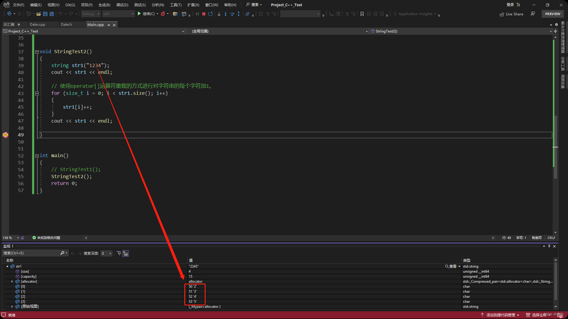Viewport: 568px width, 319px height.
Task: Stop debugging with the red square
Action: (204, 14)
